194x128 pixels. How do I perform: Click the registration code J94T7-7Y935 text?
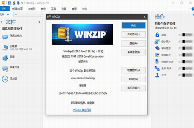[83, 93]
